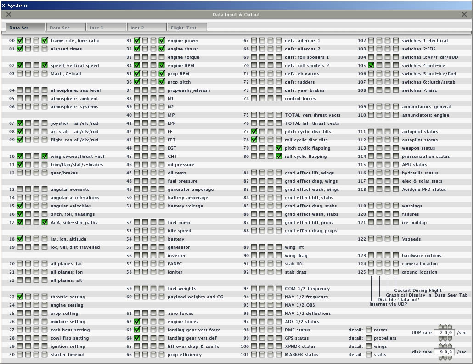Enable graphical display for defs: rudders
Viewport: 473px width, 364px height.
click(x=270, y=82)
